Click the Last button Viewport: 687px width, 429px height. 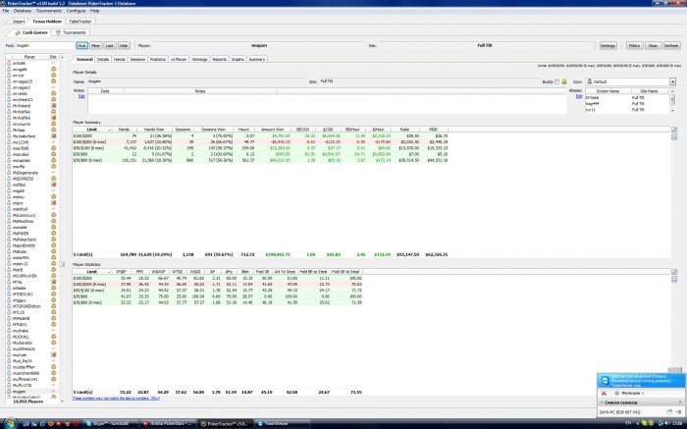click(x=110, y=45)
